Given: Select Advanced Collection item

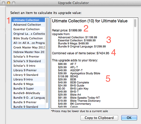Looking at the screenshot, I should [28, 25].
